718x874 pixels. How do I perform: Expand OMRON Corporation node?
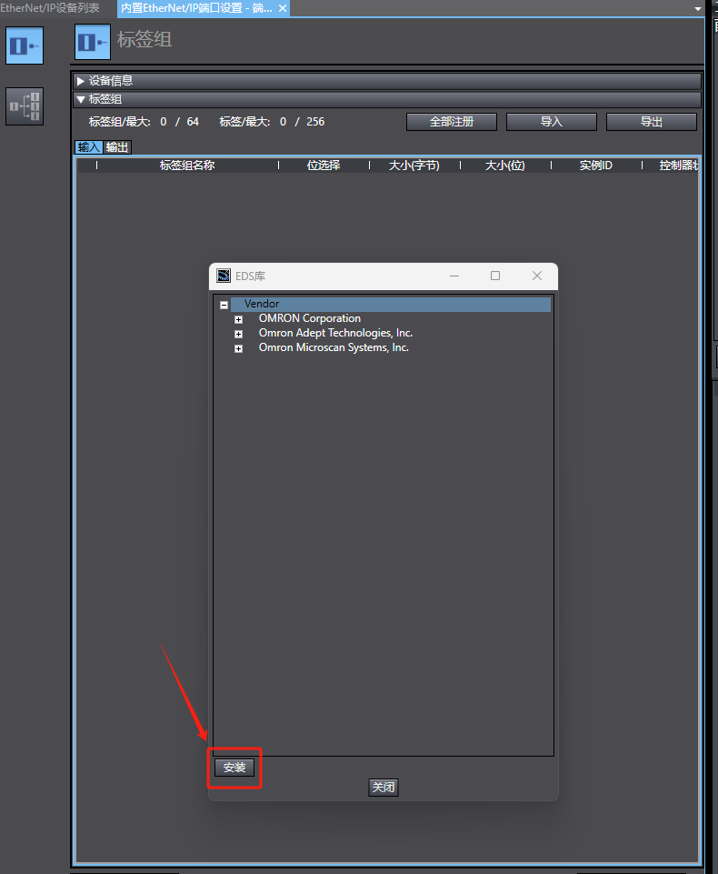point(238,319)
